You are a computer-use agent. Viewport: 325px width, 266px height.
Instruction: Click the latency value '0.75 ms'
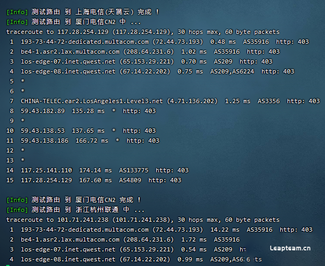coord(190,71)
